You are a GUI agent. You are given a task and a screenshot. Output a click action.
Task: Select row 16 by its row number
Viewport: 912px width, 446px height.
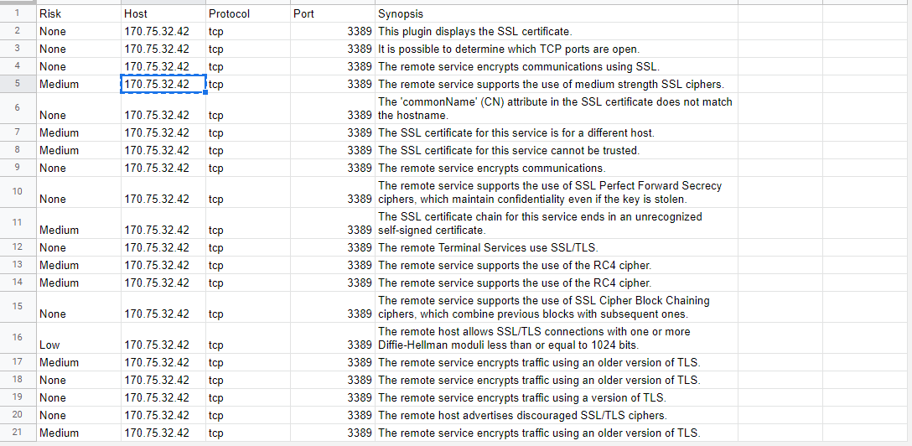click(x=17, y=336)
